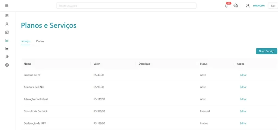This screenshot has height=130, width=278.
Task: Click the R$ 49,90 value
Action: (99, 75)
